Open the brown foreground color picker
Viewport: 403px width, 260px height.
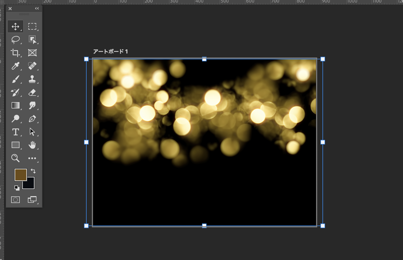[x=21, y=175]
